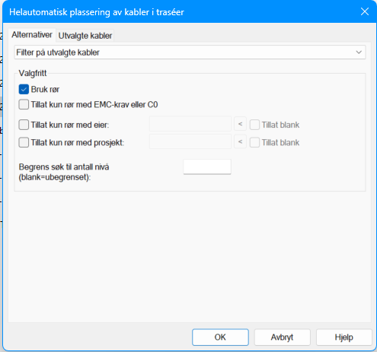Tick Tillat kun rør med prosjekt checkbox
377x352 pixels.
tap(24, 142)
